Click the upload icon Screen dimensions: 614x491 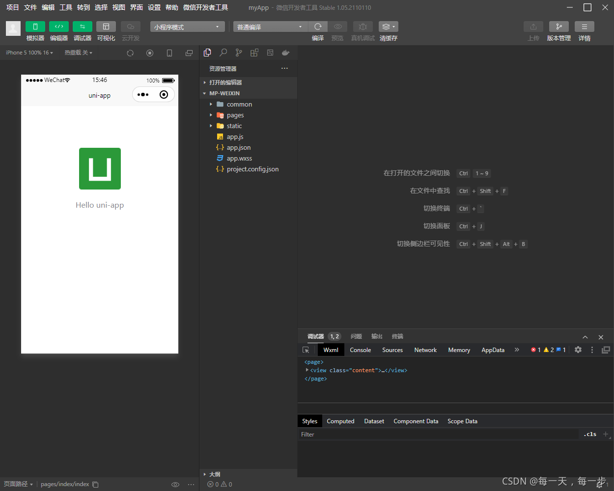point(533,27)
